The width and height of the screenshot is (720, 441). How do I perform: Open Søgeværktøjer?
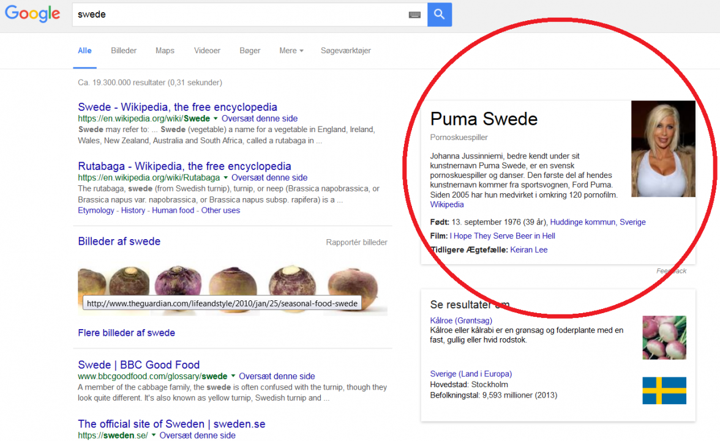coord(345,51)
